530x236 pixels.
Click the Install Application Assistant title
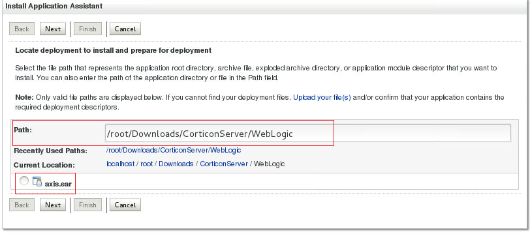click(x=54, y=6)
